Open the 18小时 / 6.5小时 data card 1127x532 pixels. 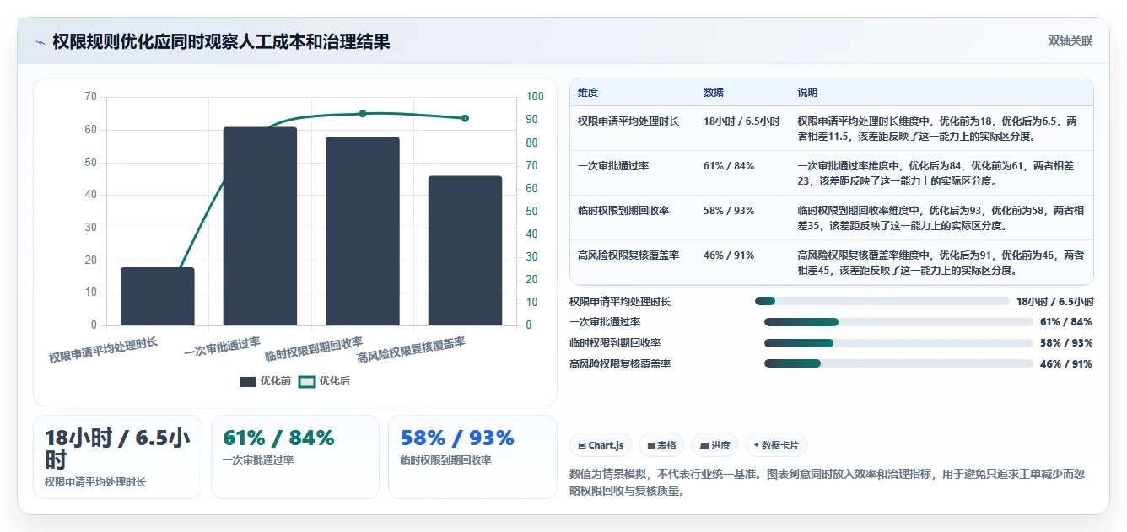pyautogui.click(x=117, y=457)
